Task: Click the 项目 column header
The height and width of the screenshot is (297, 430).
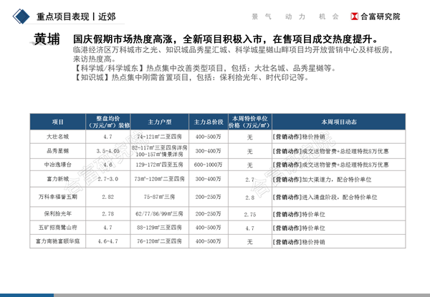Action: (x=57, y=122)
